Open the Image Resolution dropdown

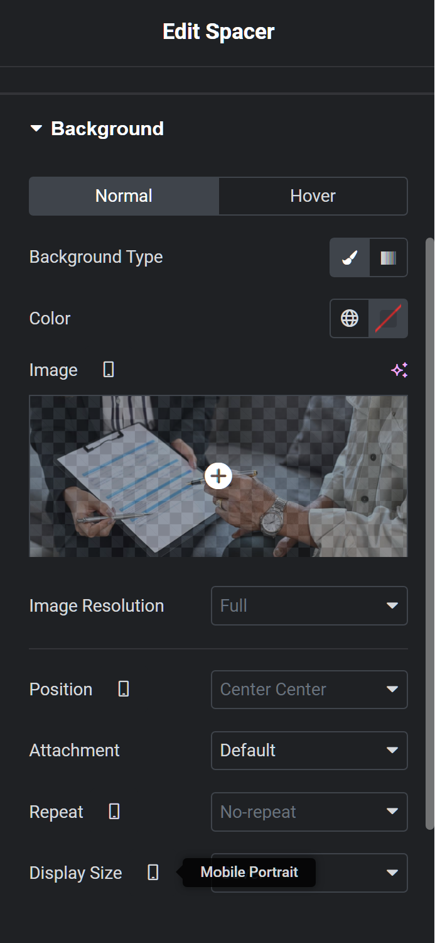click(309, 606)
